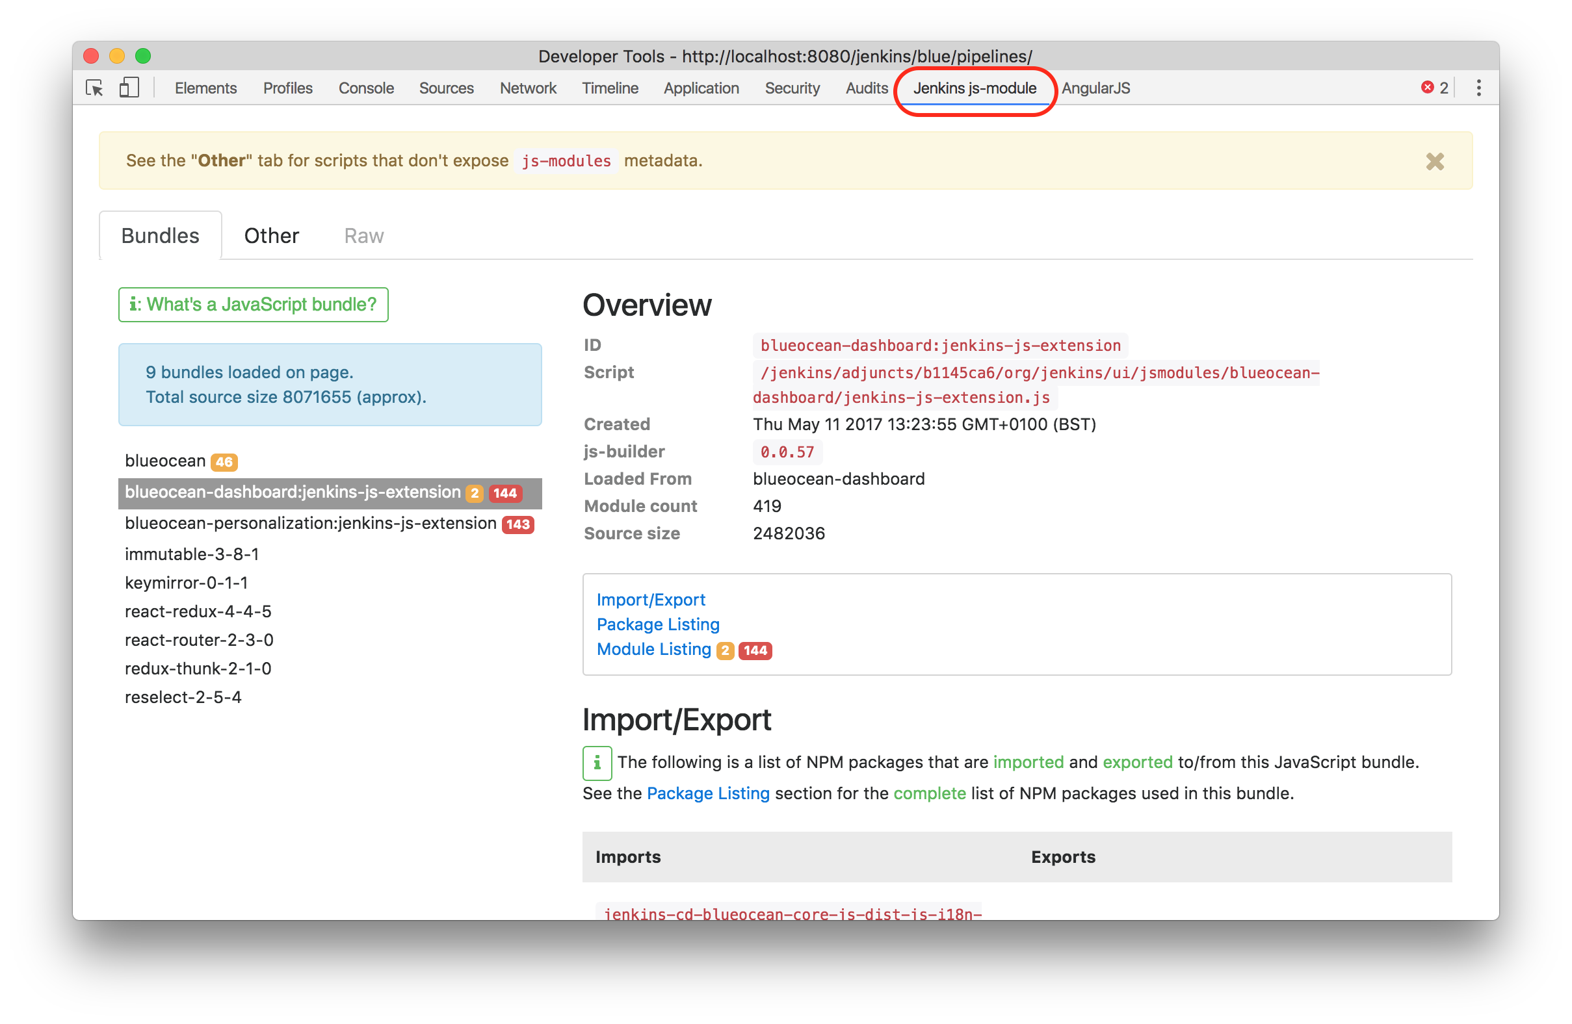The height and width of the screenshot is (1024, 1572).
Task: Click the green macOS fullscreen button
Action: point(143,56)
